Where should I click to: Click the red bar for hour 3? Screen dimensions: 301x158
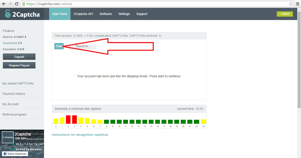[74, 119]
